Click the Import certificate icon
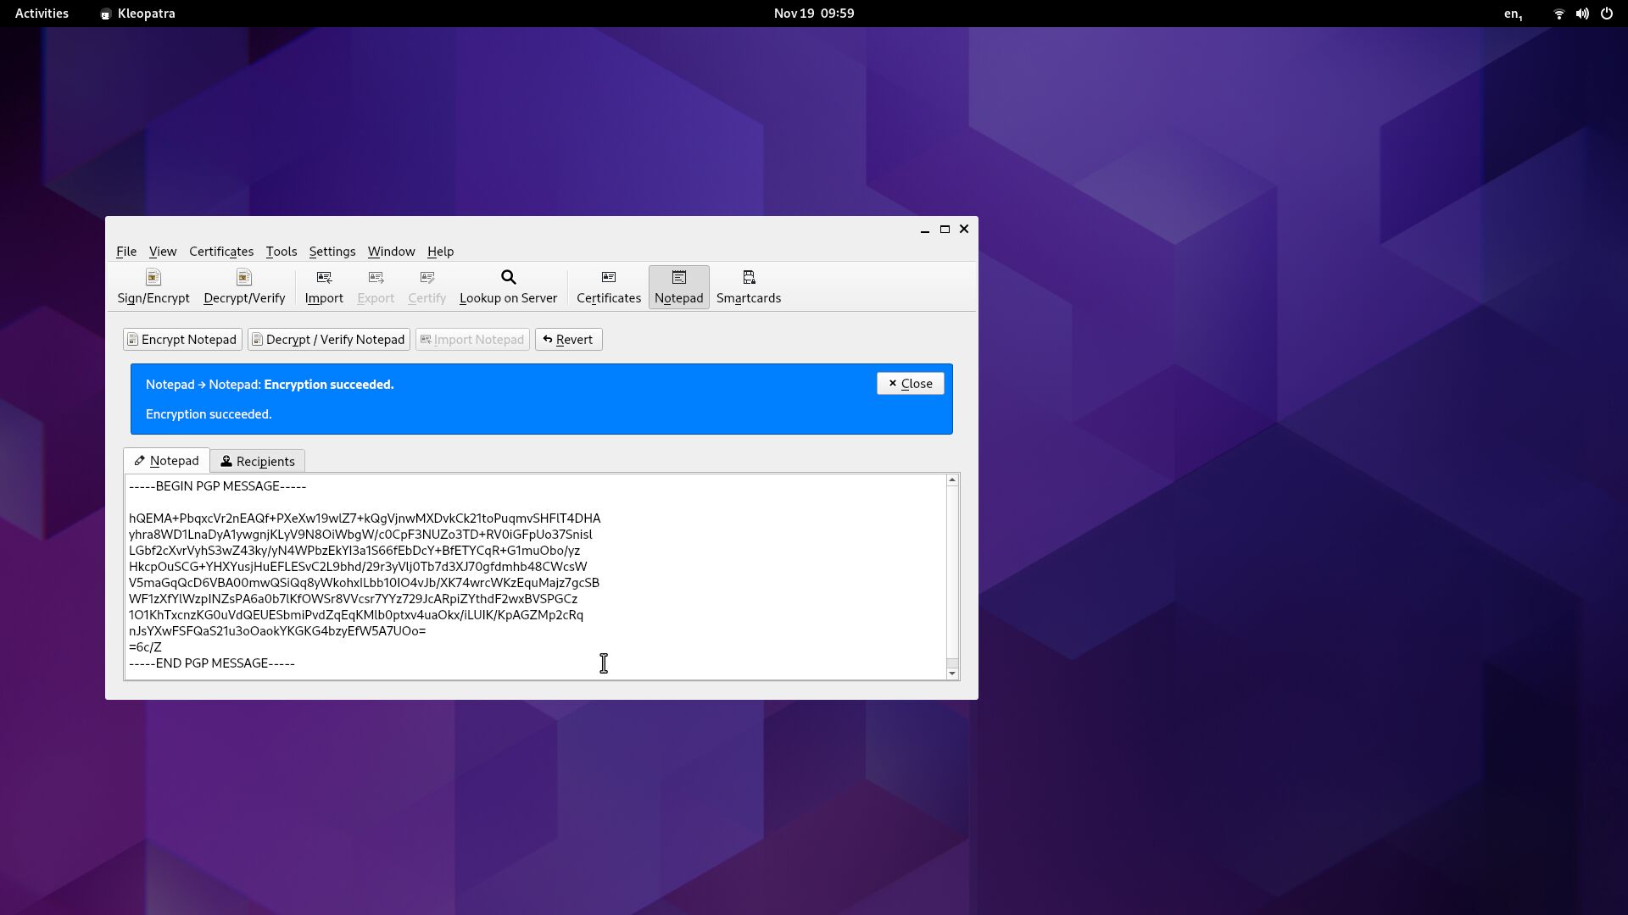Image resolution: width=1628 pixels, height=915 pixels. point(324,286)
